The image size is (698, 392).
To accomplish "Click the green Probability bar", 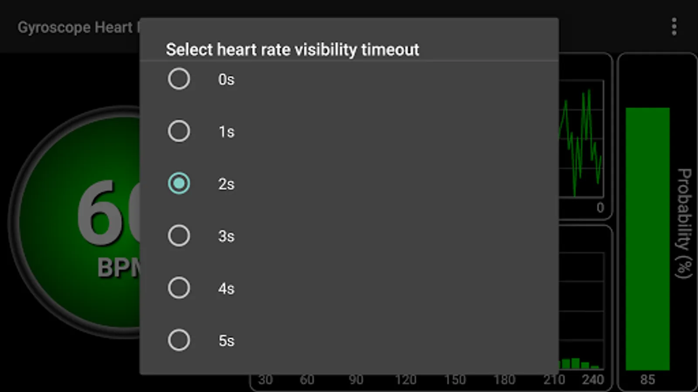I will [x=647, y=239].
